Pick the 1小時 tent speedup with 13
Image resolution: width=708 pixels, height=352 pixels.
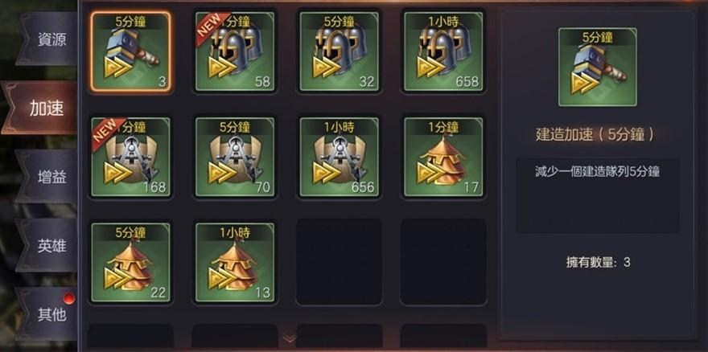[x=235, y=262]
